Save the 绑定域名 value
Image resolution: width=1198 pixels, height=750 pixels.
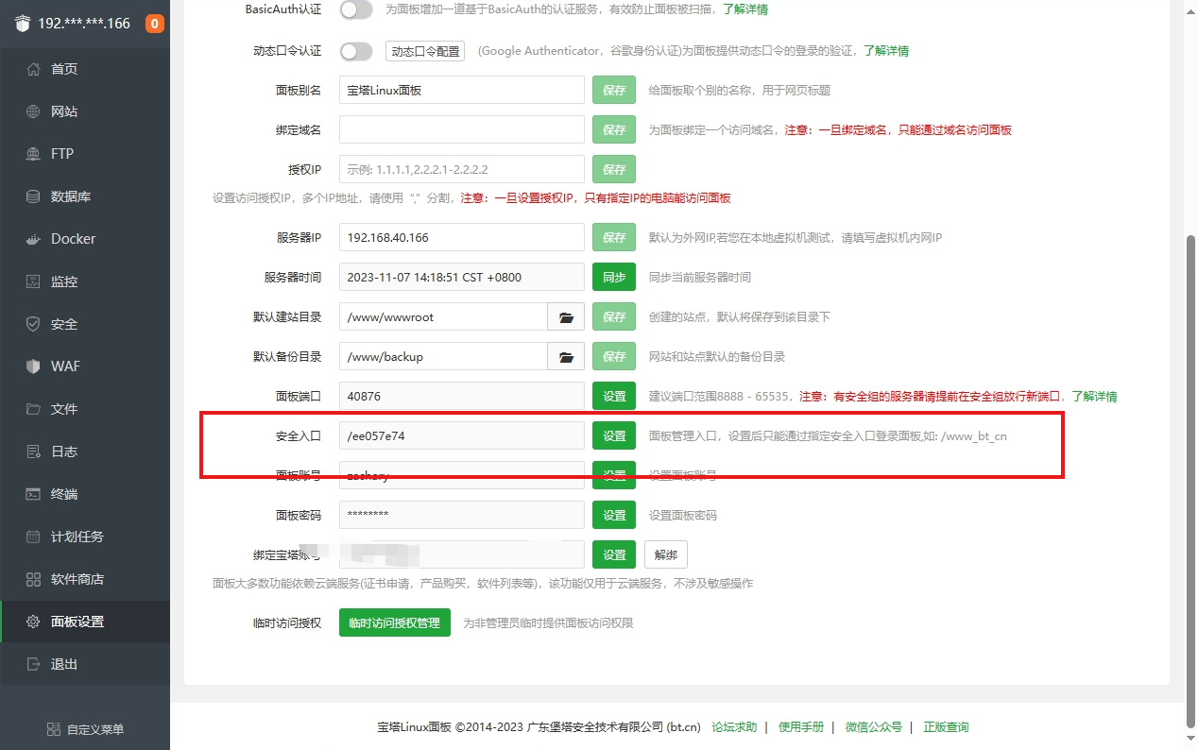tap(614, 130)
